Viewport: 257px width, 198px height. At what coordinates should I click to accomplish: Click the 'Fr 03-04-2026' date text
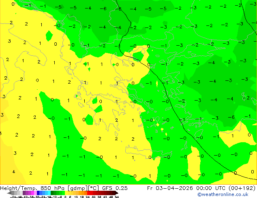[x=170, y=188]
